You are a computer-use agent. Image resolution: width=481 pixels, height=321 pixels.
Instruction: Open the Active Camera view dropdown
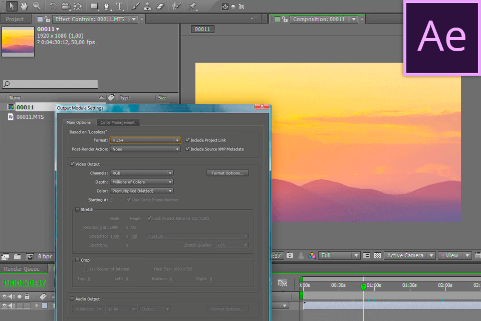click(x=409, y=256)
